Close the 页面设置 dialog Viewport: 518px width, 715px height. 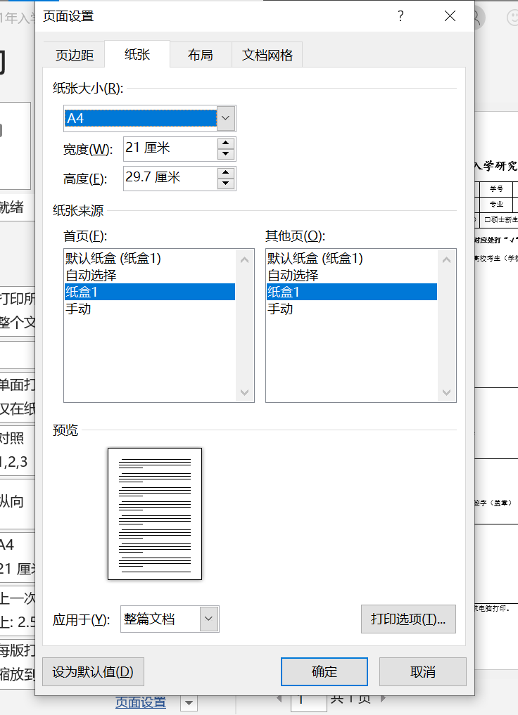point(450,16)
